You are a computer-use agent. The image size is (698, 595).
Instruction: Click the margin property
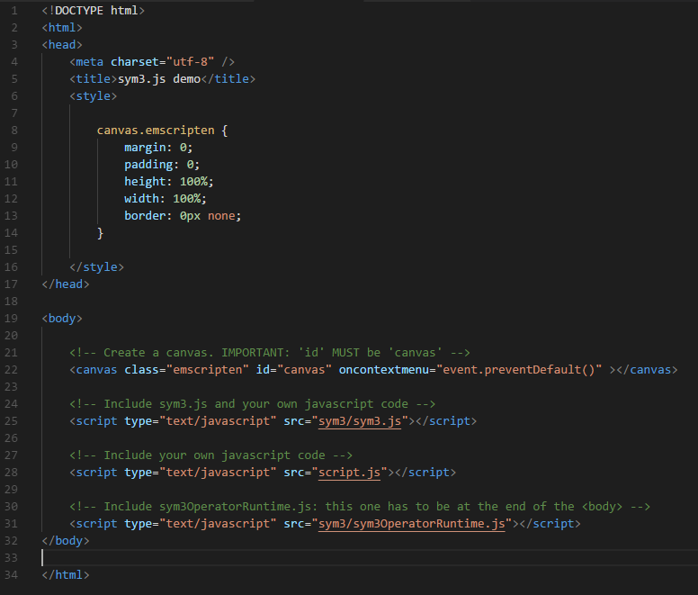tap(145, 147)
